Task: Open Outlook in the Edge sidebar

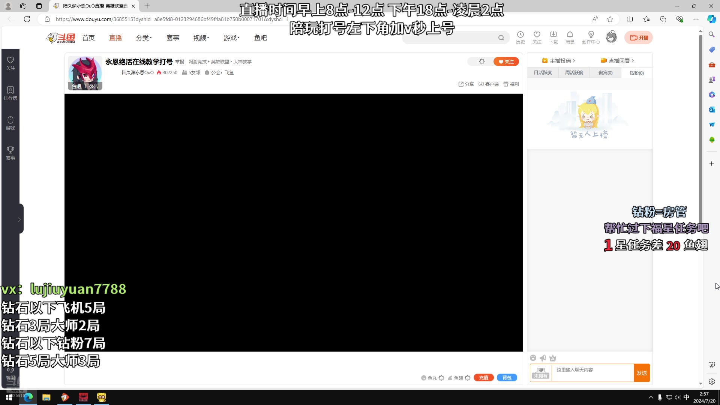Action: [x=711, y=109]
